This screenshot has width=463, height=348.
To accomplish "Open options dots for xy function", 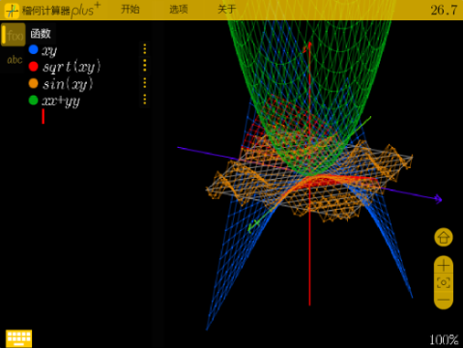I will click(145, 49).
